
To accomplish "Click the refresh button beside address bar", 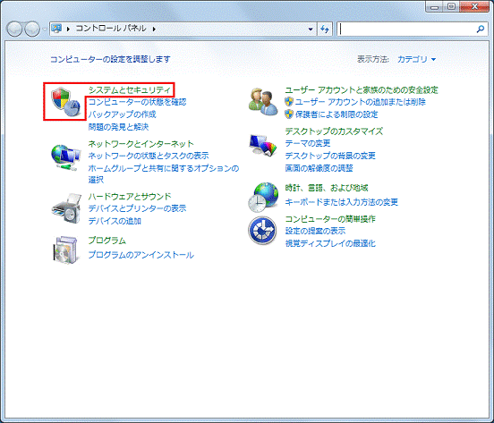I will pos(325,29).
